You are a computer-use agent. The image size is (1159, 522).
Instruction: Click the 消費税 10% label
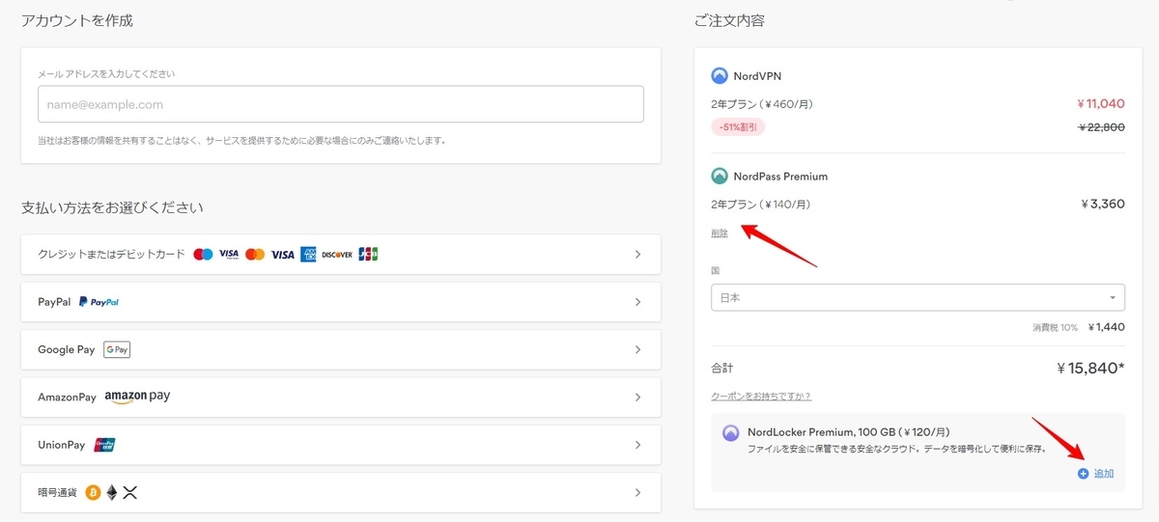point(1055,327)
